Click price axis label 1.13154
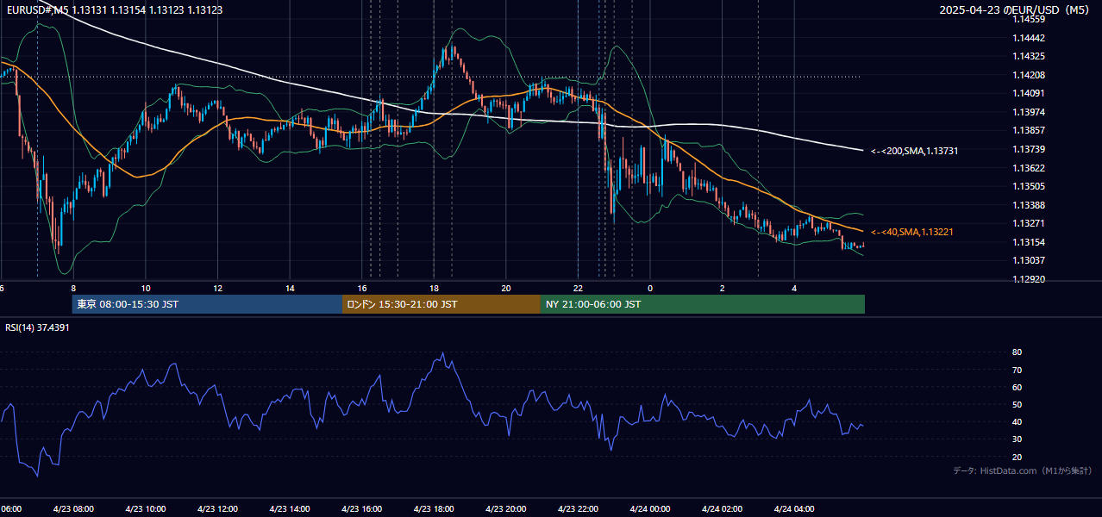The width and height of the screenshot is (1102, 517). coord(1029,242)
